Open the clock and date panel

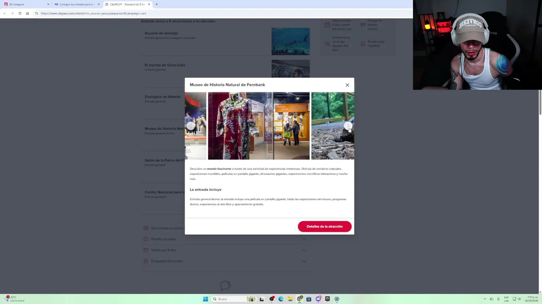tap(531, 299)
